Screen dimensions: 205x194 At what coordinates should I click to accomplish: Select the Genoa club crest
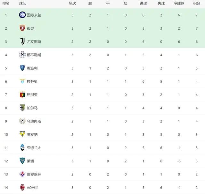pyautogui.click(x=22, y=94)
